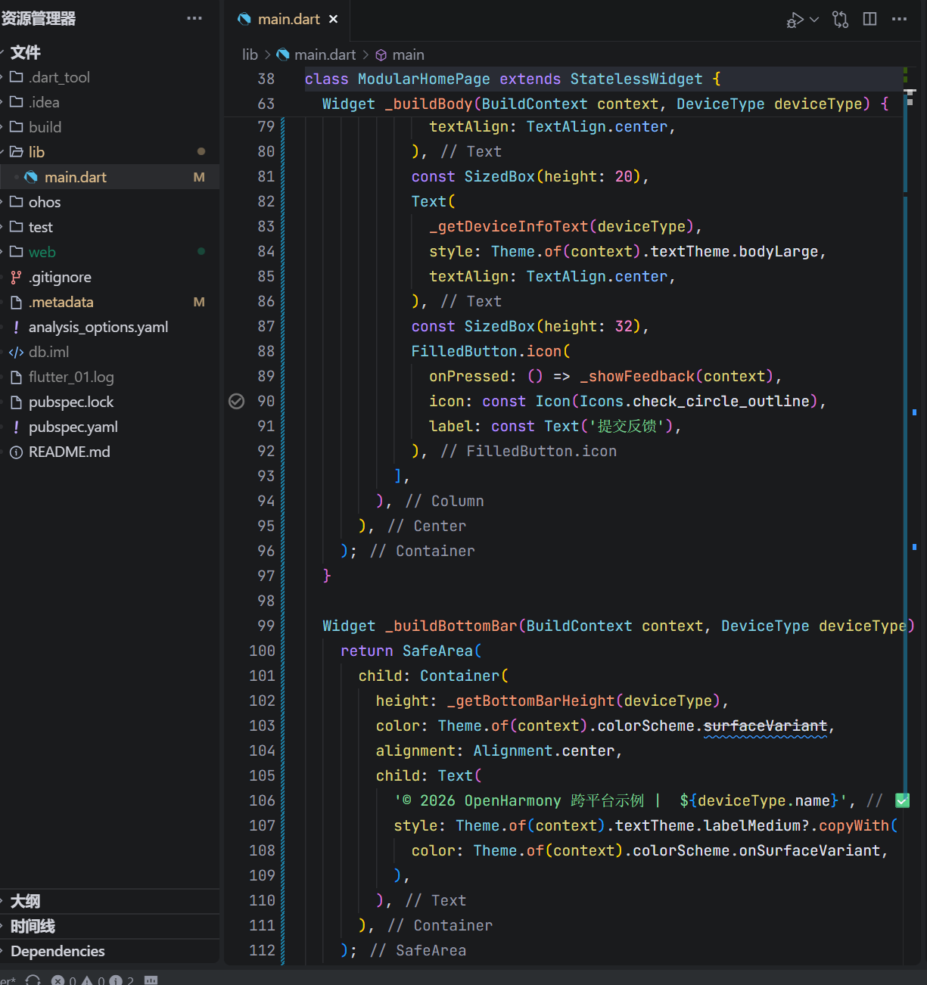Expand the web folder
The image size is (927, 985).
pos(110,252)
